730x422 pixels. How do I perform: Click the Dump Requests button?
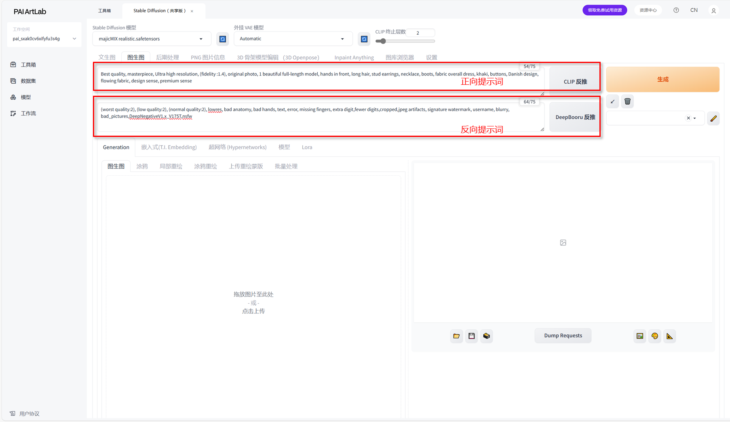point(563,336)
